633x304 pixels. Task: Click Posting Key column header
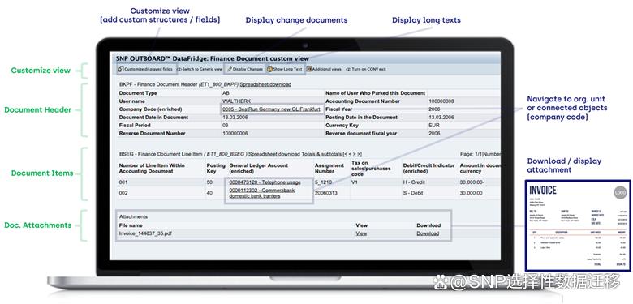pos(216,169)
